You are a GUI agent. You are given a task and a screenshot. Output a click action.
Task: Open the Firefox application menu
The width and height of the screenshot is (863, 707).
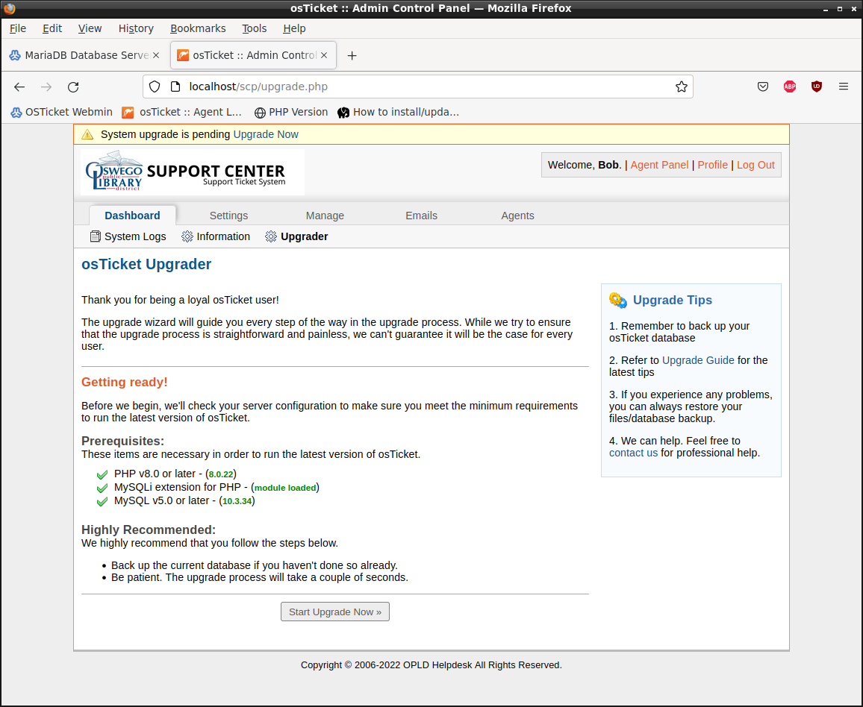(x=843, y=87)
